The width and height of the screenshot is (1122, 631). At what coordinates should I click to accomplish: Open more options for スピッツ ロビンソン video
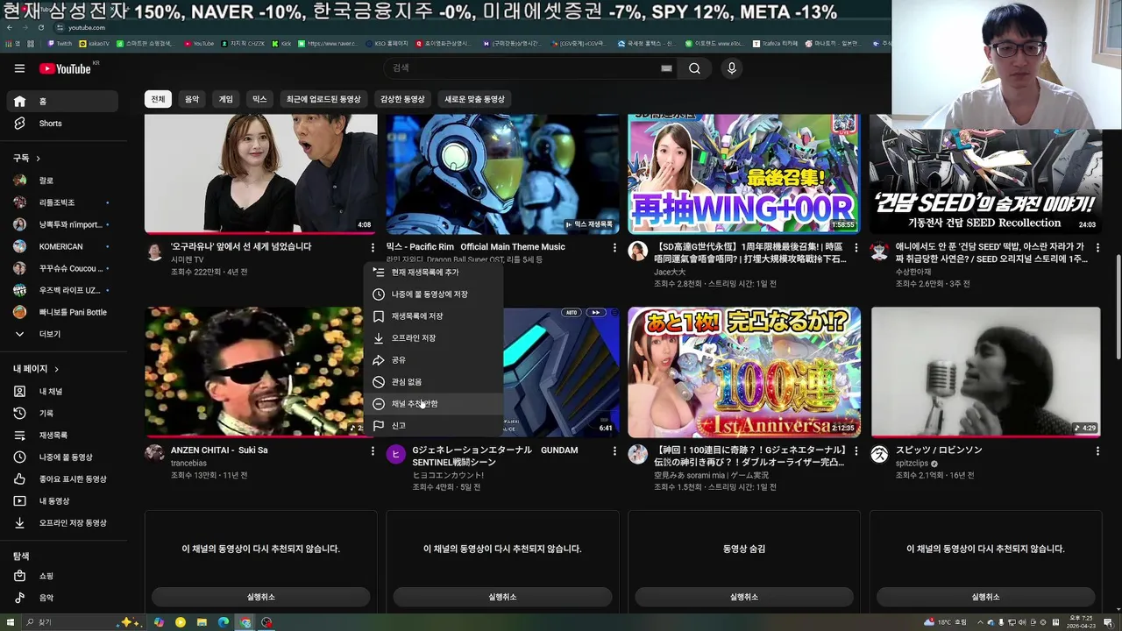1097,451
